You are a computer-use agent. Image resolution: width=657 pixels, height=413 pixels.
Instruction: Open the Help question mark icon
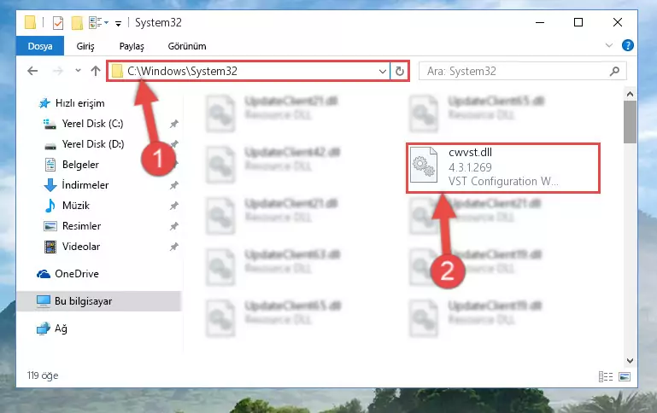pyautogui.click(x=627, y=45)
